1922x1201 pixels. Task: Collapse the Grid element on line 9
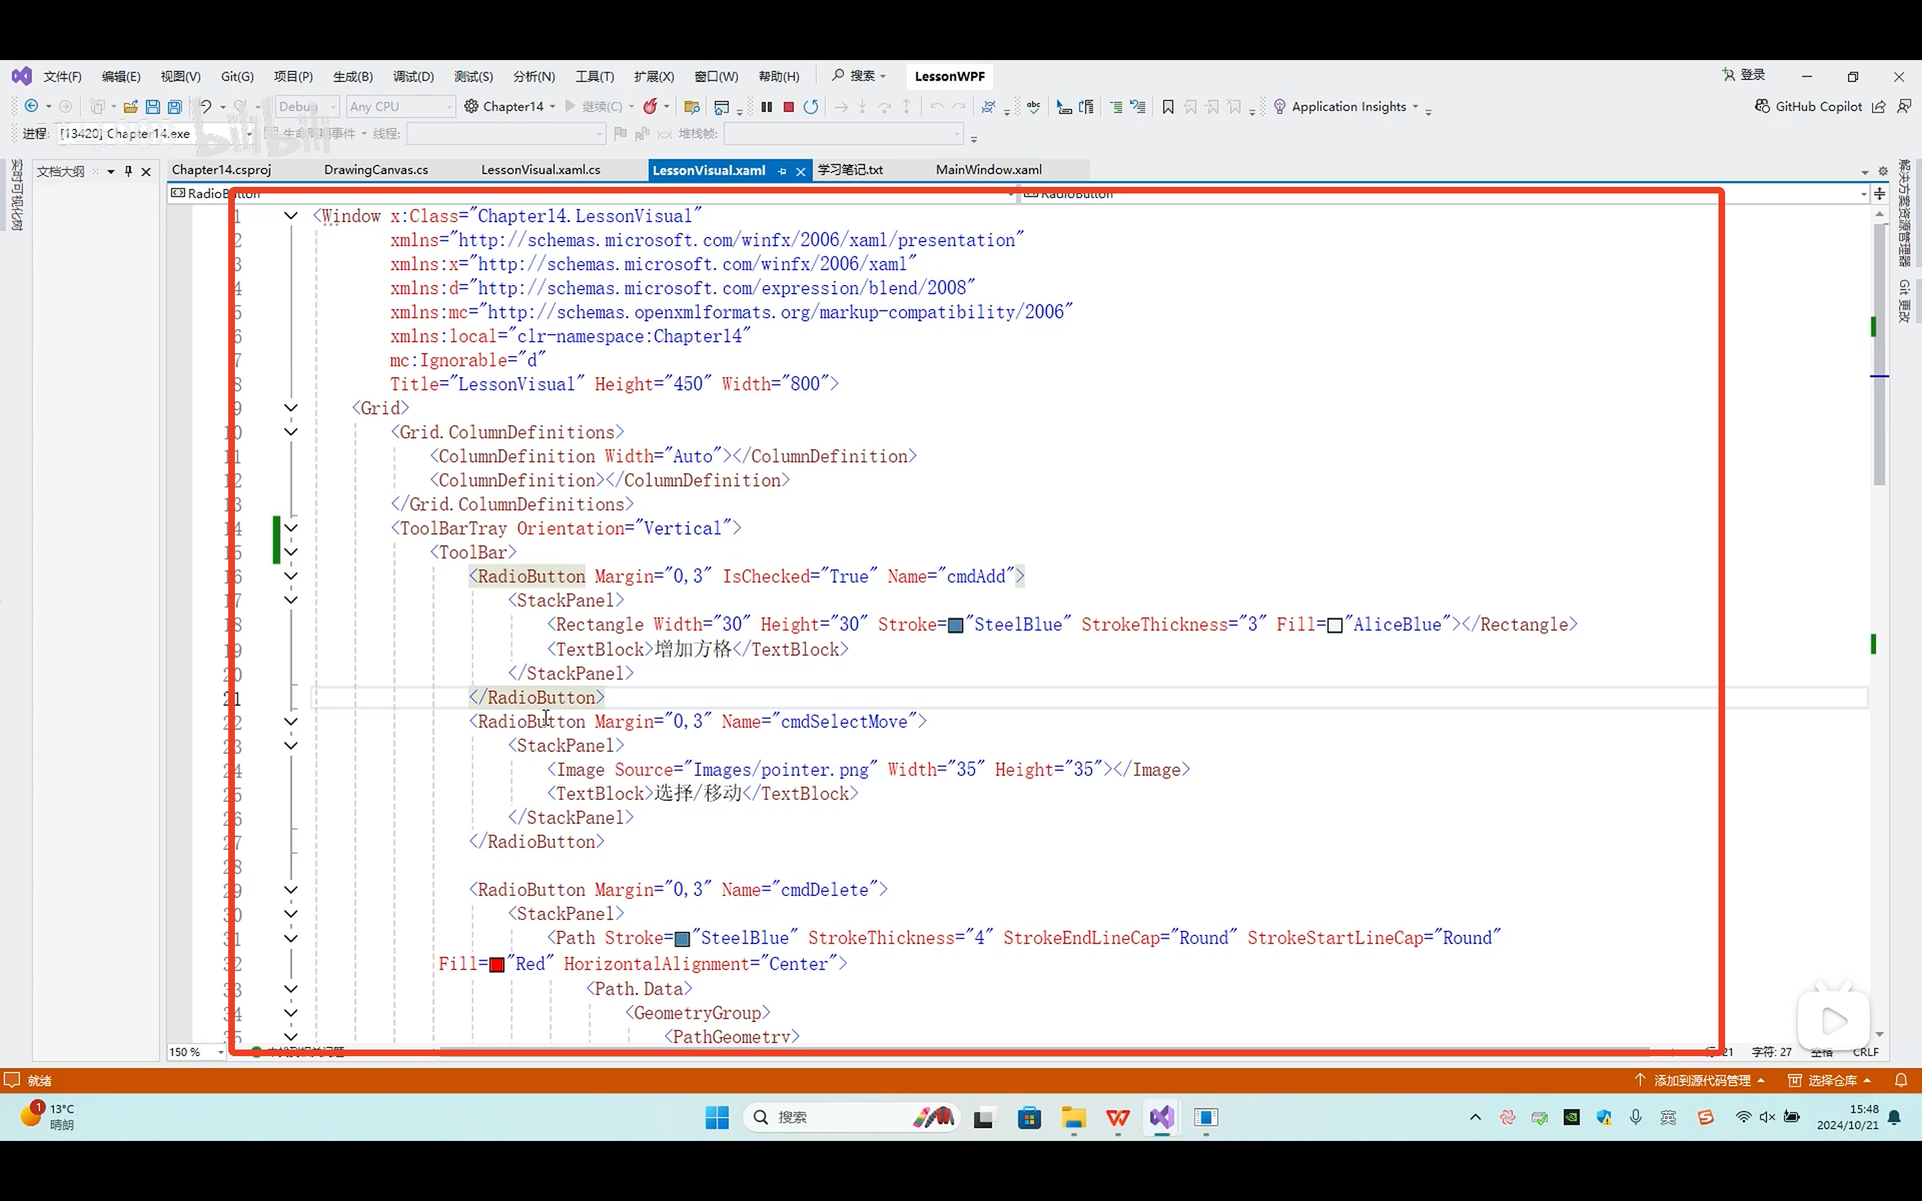[291, 408]
